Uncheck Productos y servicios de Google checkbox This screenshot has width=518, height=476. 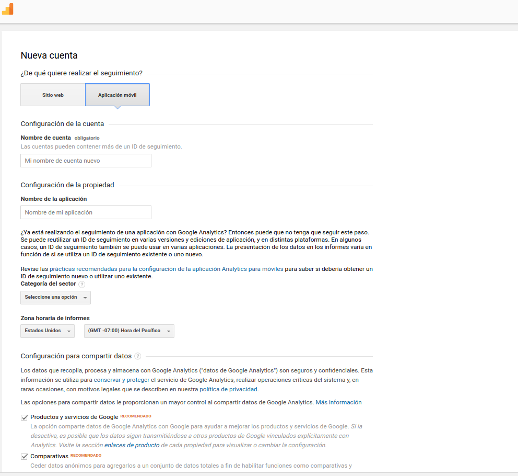[x=24, y=417]
